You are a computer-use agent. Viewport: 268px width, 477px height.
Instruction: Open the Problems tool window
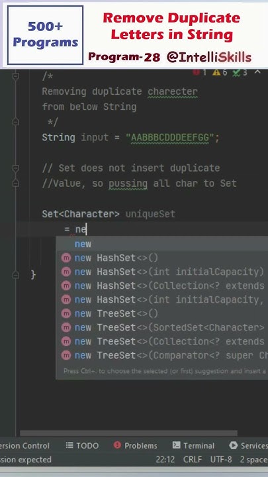pyautogui.click(x=135, y=446)
